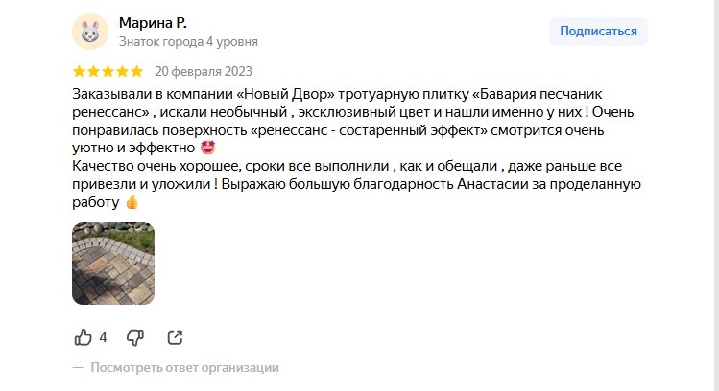Click the review date «20 февраля 2023»
This screenshot has height=391, width=719.
[x=204, y=72]
